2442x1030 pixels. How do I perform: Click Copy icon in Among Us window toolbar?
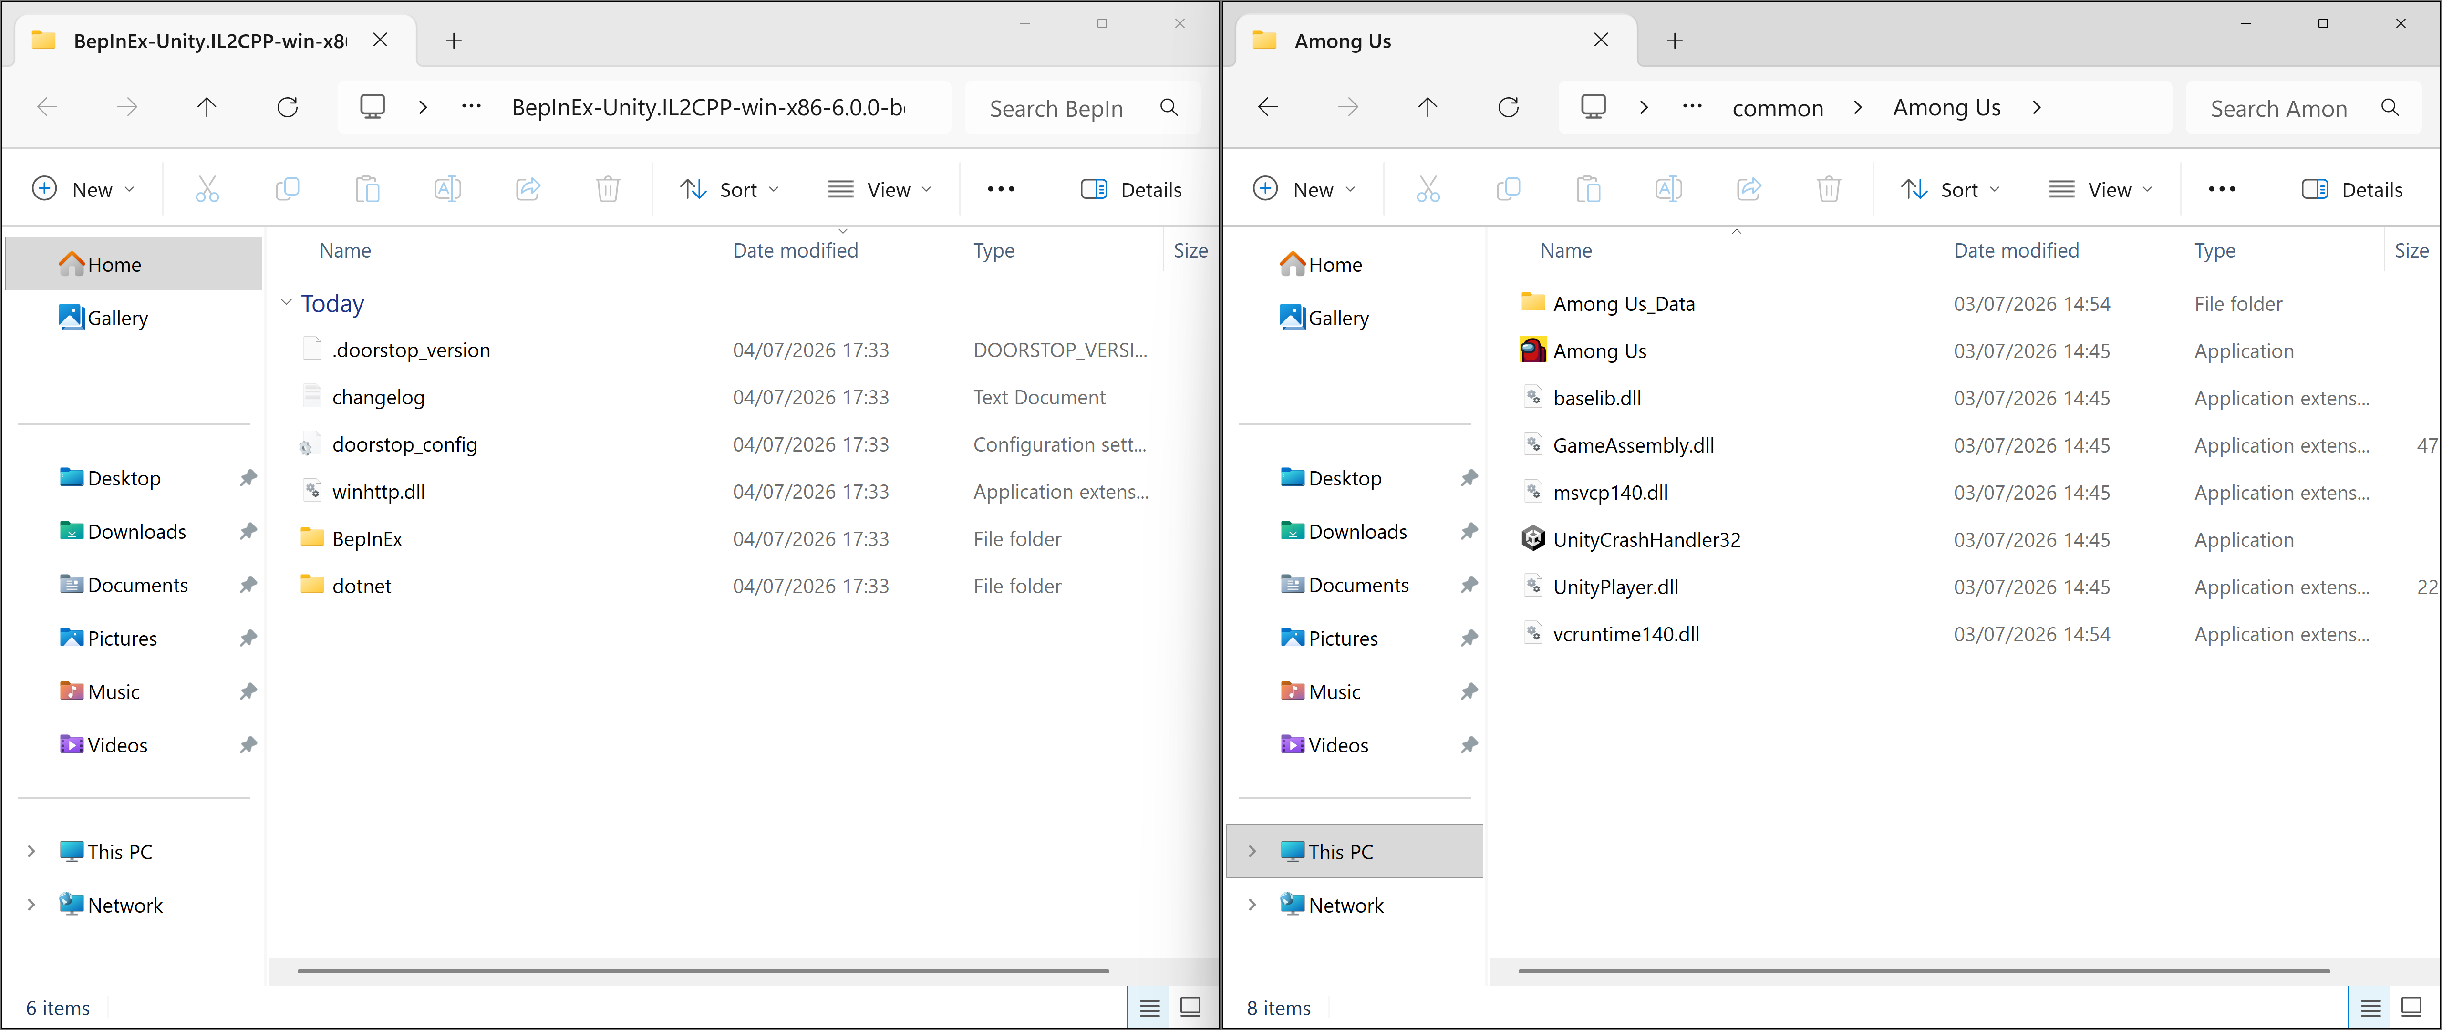[1508, 189]
